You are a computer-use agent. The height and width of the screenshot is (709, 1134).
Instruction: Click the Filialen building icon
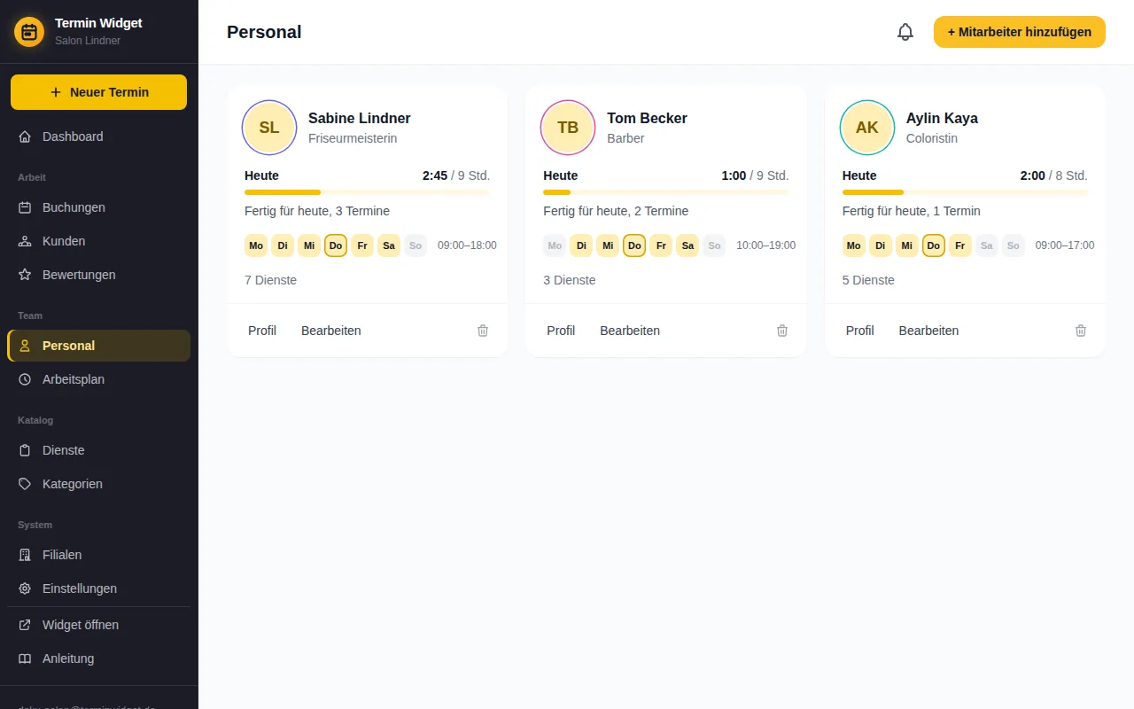[25, 555]
